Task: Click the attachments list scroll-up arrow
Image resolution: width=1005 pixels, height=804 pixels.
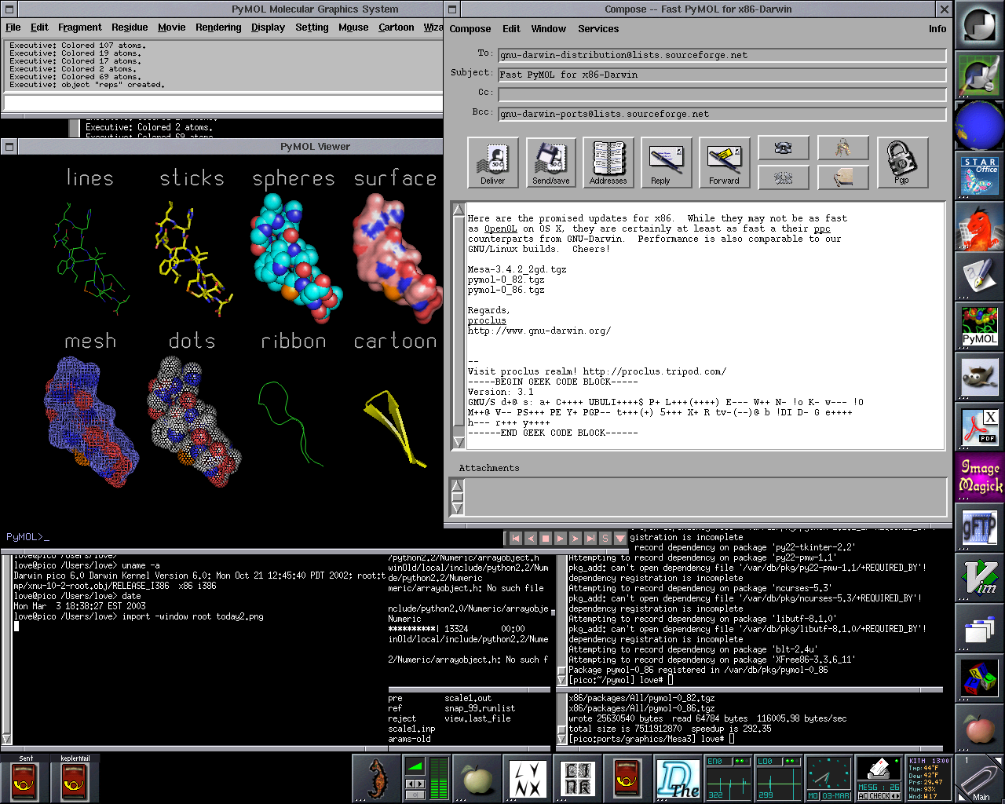Action: [459, 485]
